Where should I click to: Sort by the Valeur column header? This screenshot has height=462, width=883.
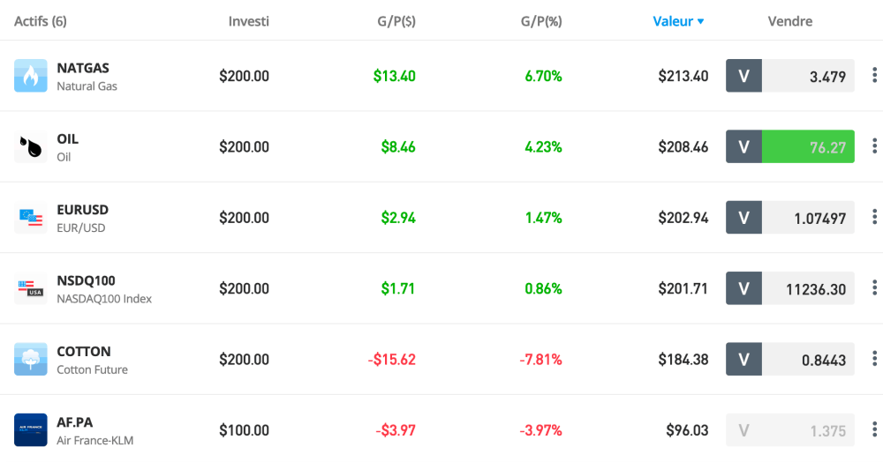tap(678, 21)
